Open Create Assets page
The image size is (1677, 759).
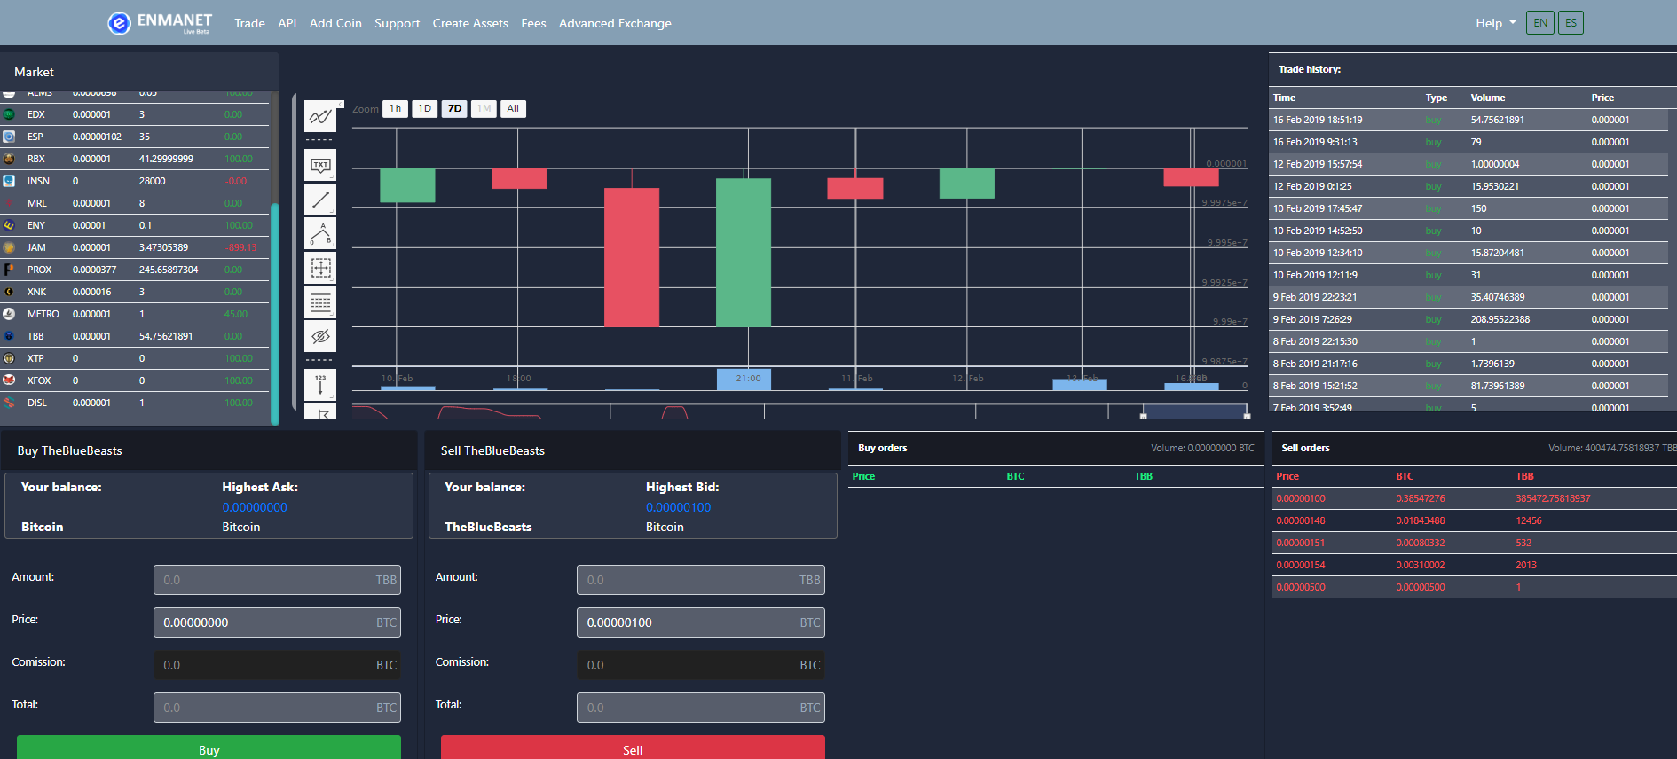[x=470, y=23]
